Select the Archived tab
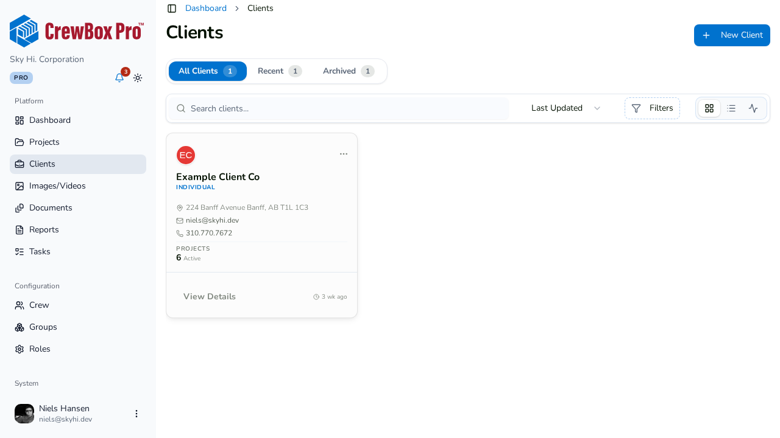The height and width of the screenshot is (438, 780). (349, 71)
